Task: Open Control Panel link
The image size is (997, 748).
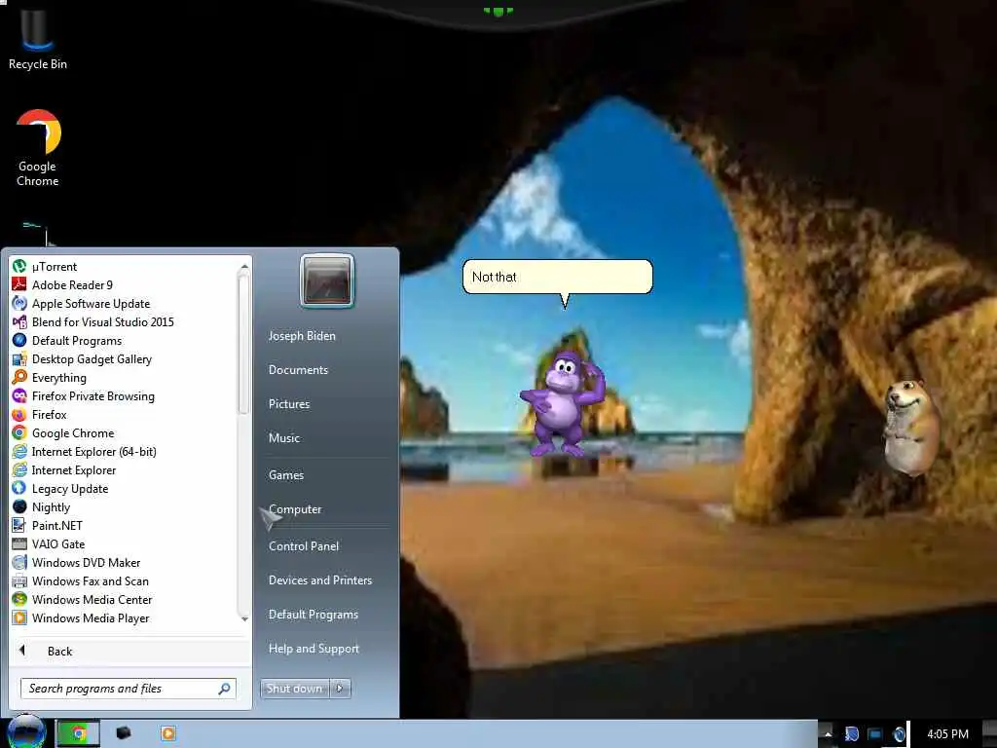Action: click(304, 546)
